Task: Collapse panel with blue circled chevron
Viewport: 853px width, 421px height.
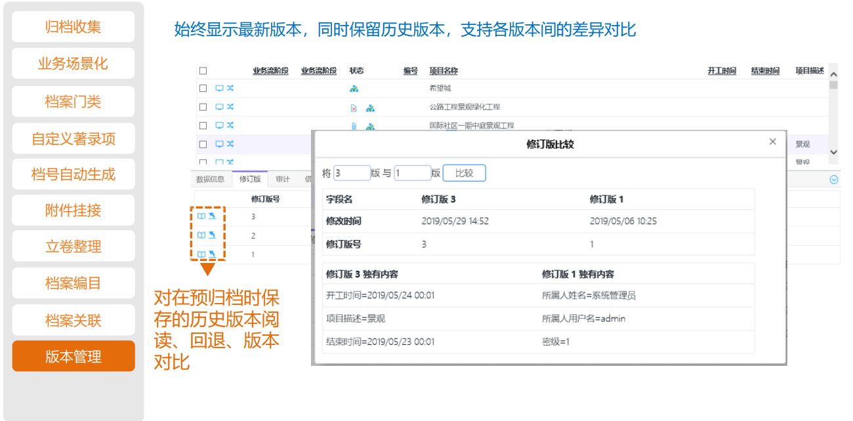Action: point(834,179)
